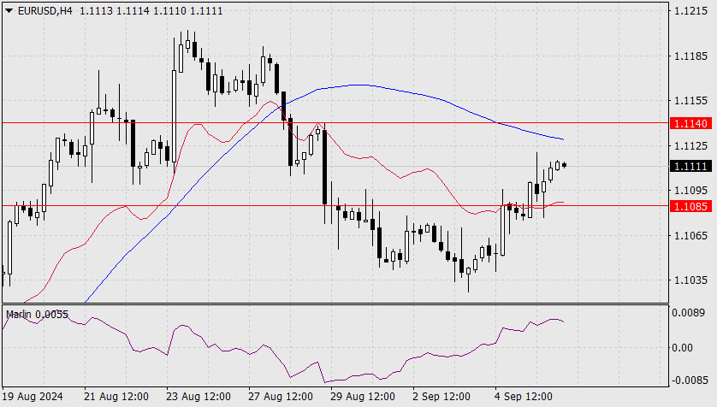The image size is (717, 407).
Task: Select the Marlin 0.0055 indicator label
Action: click(x=37, y=315)
